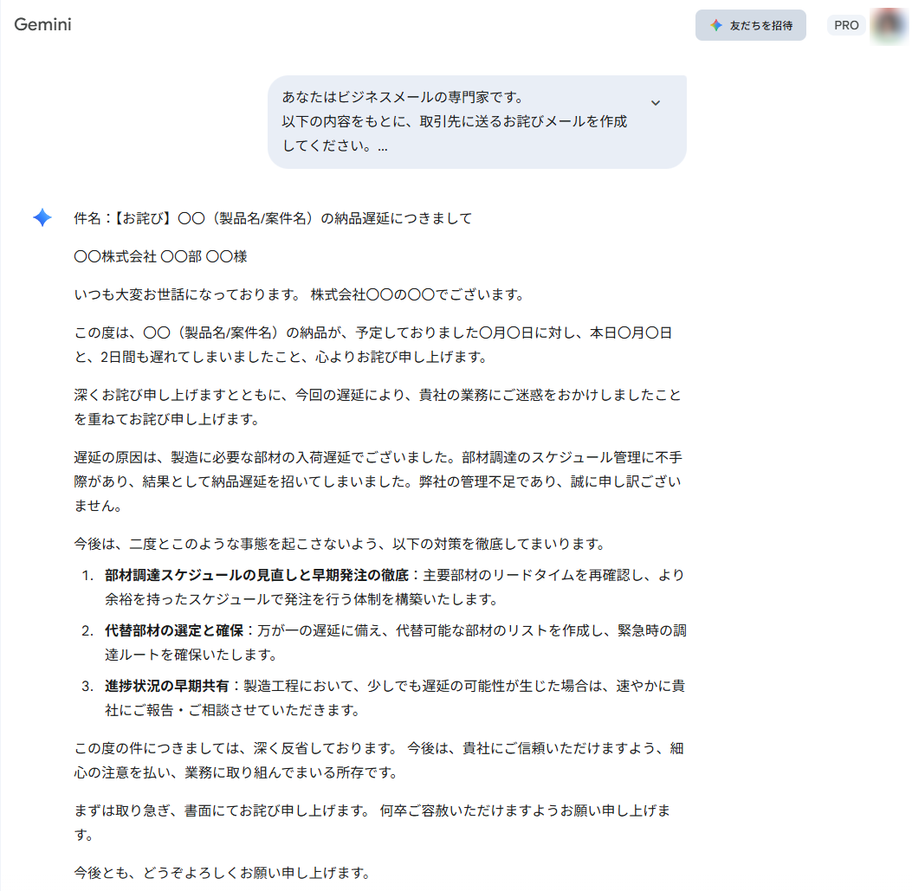The image size is (912, 891).
Task: Click the colorful sparkle icon in invite button
Action: pos(715,26)
